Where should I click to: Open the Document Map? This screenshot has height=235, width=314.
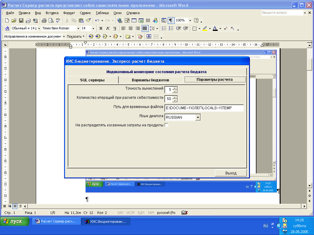tap(164, 21)
